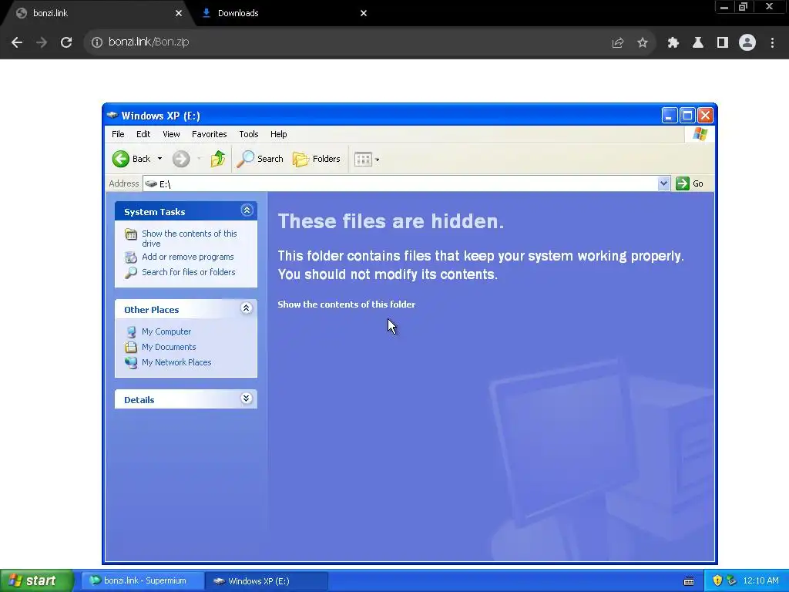
Task: Share this page icon in address bar
Action: pyautogui.click(x=617, y=43)
